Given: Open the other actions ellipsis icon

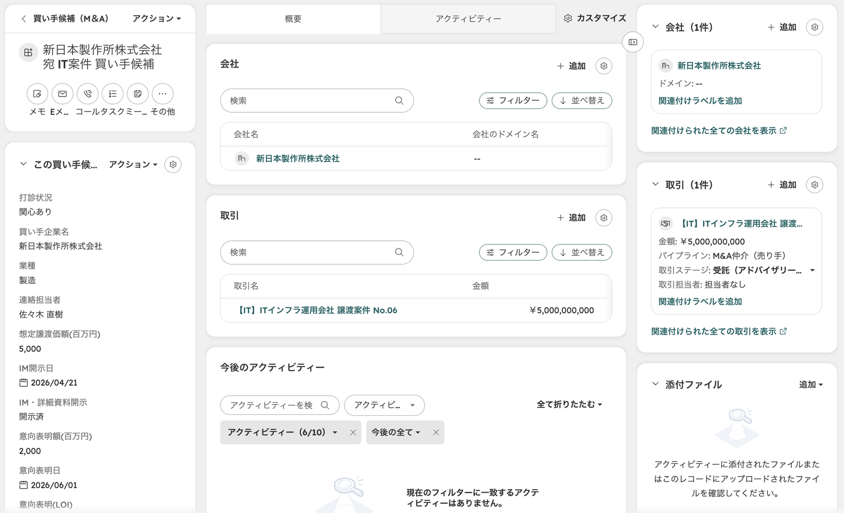Looking at the screenshot, I should pyautogui.click(x=162, y=94).
